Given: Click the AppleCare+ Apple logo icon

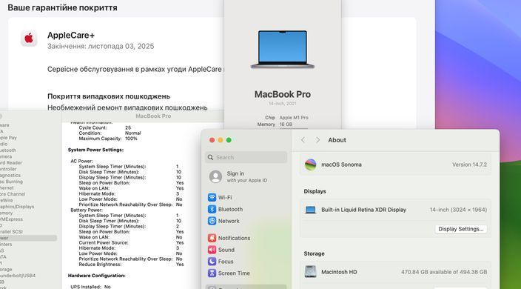Looking at the screenshot, I should [x=30, y=39].
